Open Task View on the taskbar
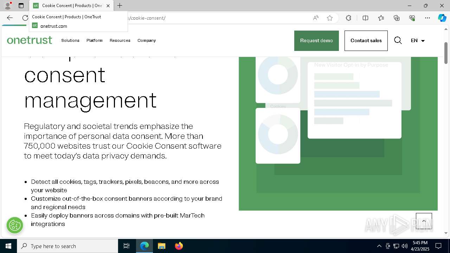Viewport: 450px width, 253px height. (x=127, y=246)
